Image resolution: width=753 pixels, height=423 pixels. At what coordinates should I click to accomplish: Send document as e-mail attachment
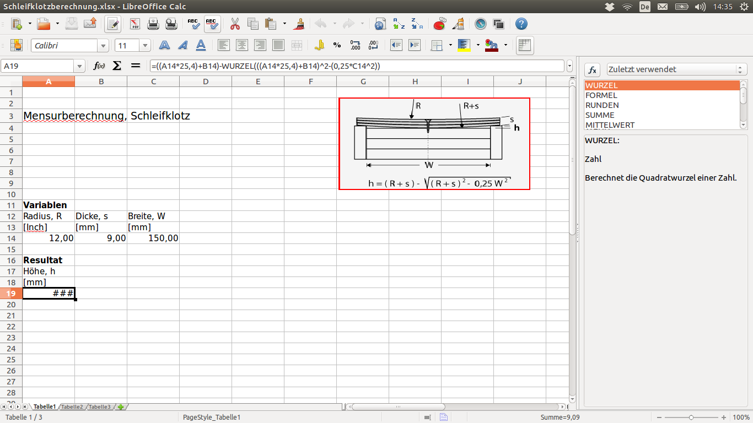pos(90,24)
